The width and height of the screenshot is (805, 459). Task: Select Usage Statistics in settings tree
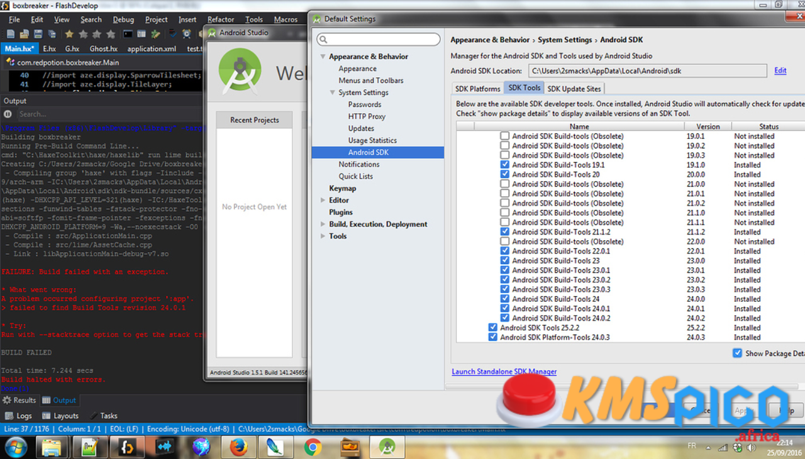point(372,140)
